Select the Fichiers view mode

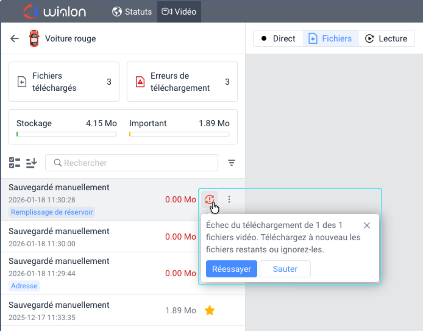(x=330, y=38)
